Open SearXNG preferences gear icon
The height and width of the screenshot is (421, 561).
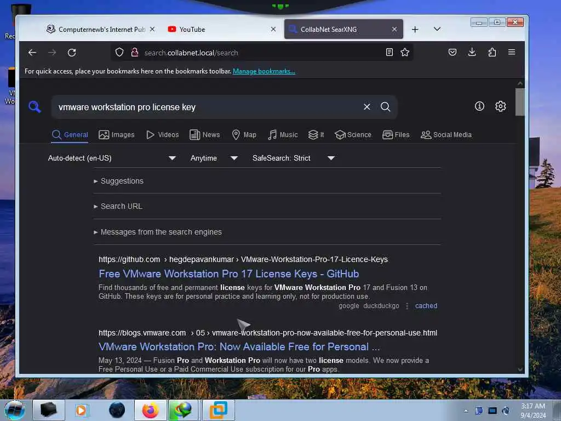(x=500, y=106)
